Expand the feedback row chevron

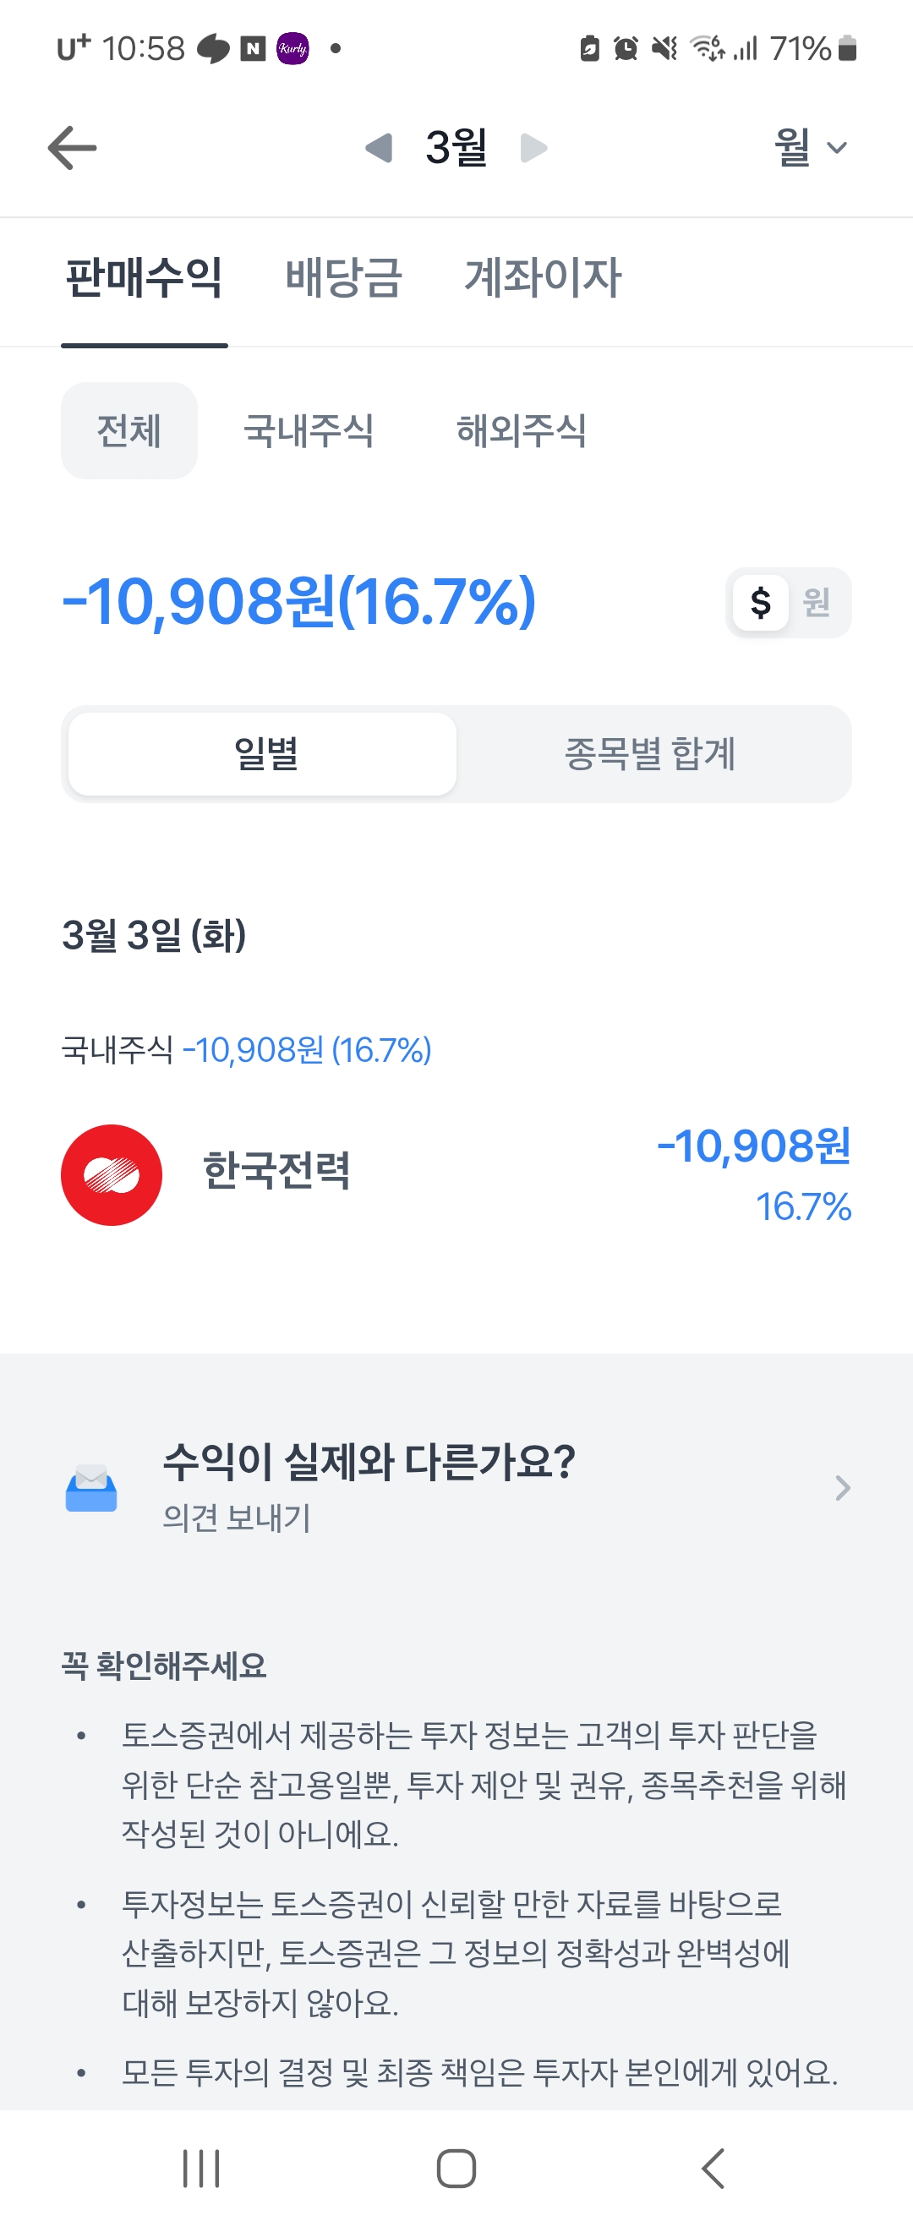[842, 1488]
